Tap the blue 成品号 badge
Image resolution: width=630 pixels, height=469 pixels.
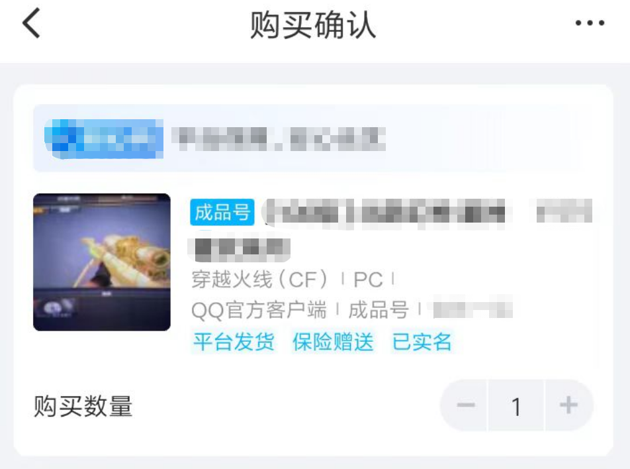click(222, 212)
